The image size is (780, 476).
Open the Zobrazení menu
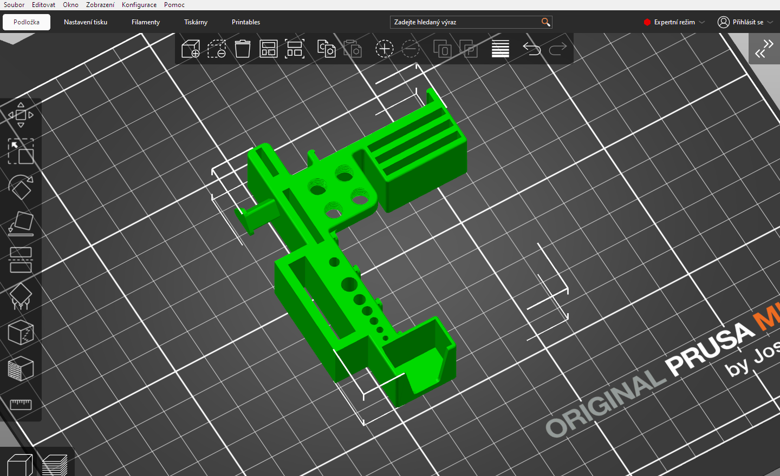100,5
